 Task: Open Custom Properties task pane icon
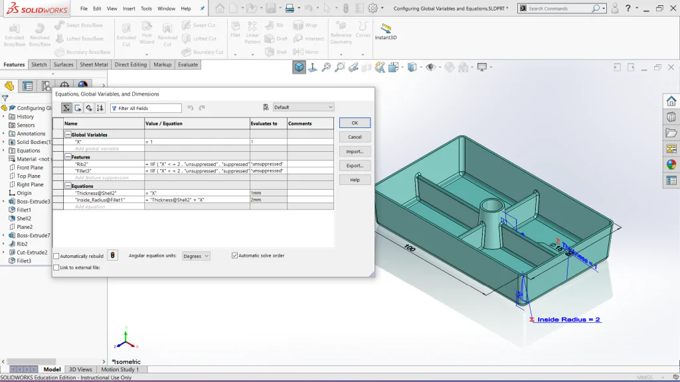(x=671, y=180)
